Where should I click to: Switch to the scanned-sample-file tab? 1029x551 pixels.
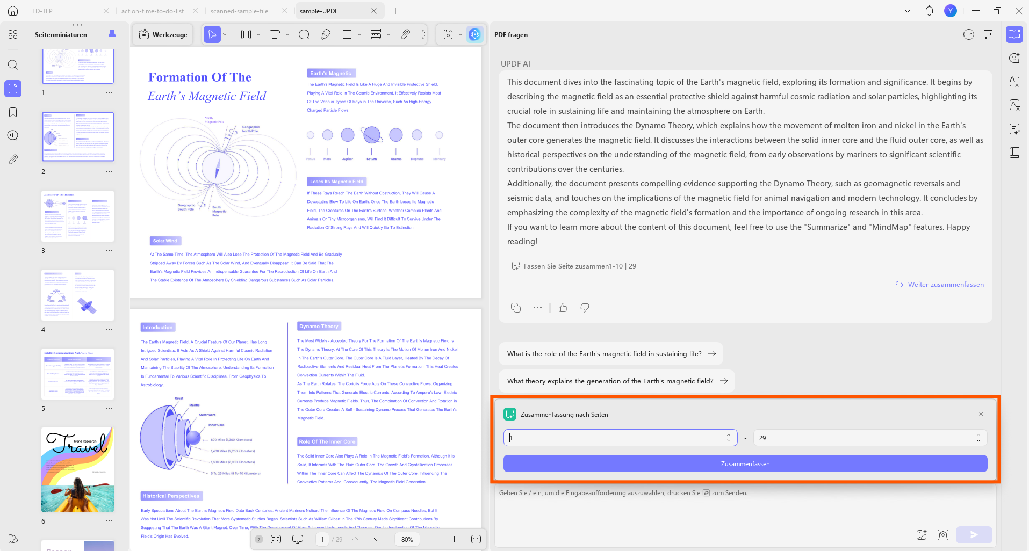[240, 11]
